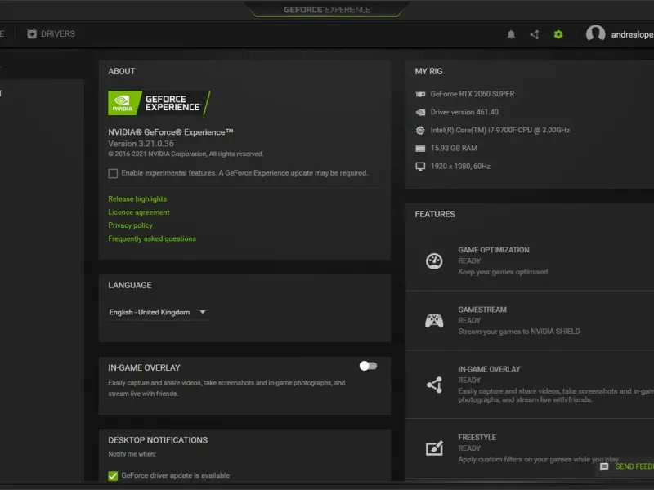Click the GeForce RTX 2060 SUPER text

[x=473, y=94]
